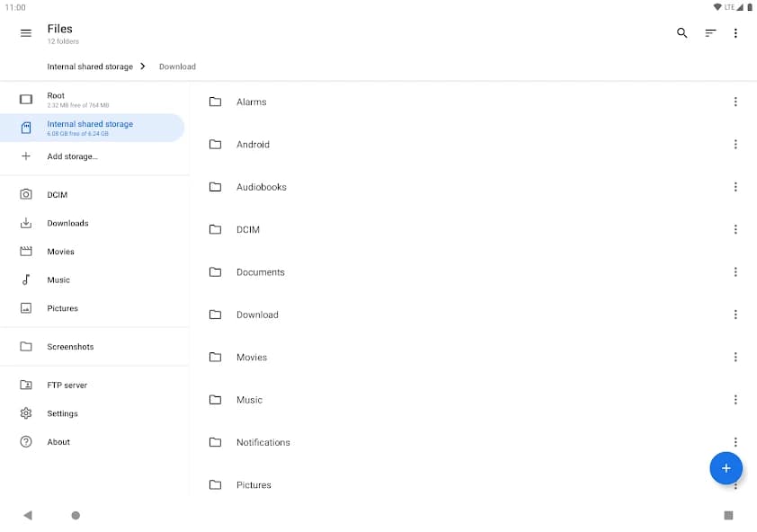Viewport: 757px width, 532px height.
Task: Select Internal shared storage in the sidebar
Action: pos(89,128)
